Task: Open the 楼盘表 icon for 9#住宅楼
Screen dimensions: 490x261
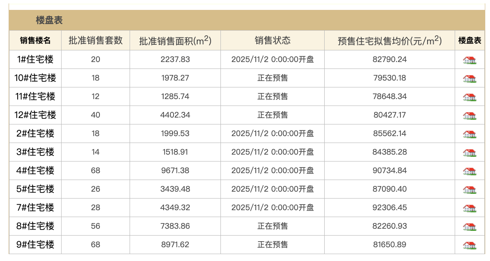Action: pos(469,245)
